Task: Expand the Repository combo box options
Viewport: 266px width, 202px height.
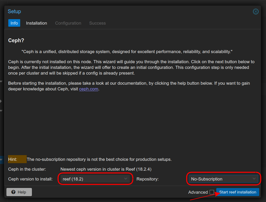Action: (254, 179)
